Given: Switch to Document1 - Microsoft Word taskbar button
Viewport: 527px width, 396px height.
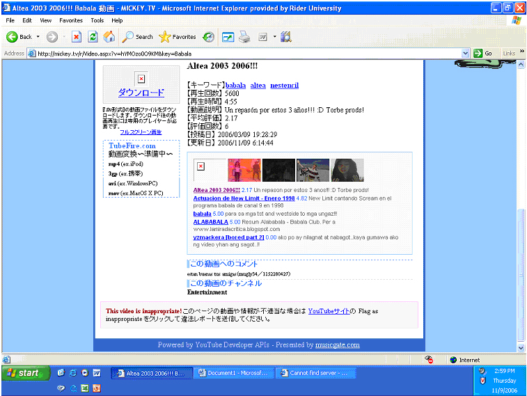Looking at the screenshot, I should (x=233, y=373).
